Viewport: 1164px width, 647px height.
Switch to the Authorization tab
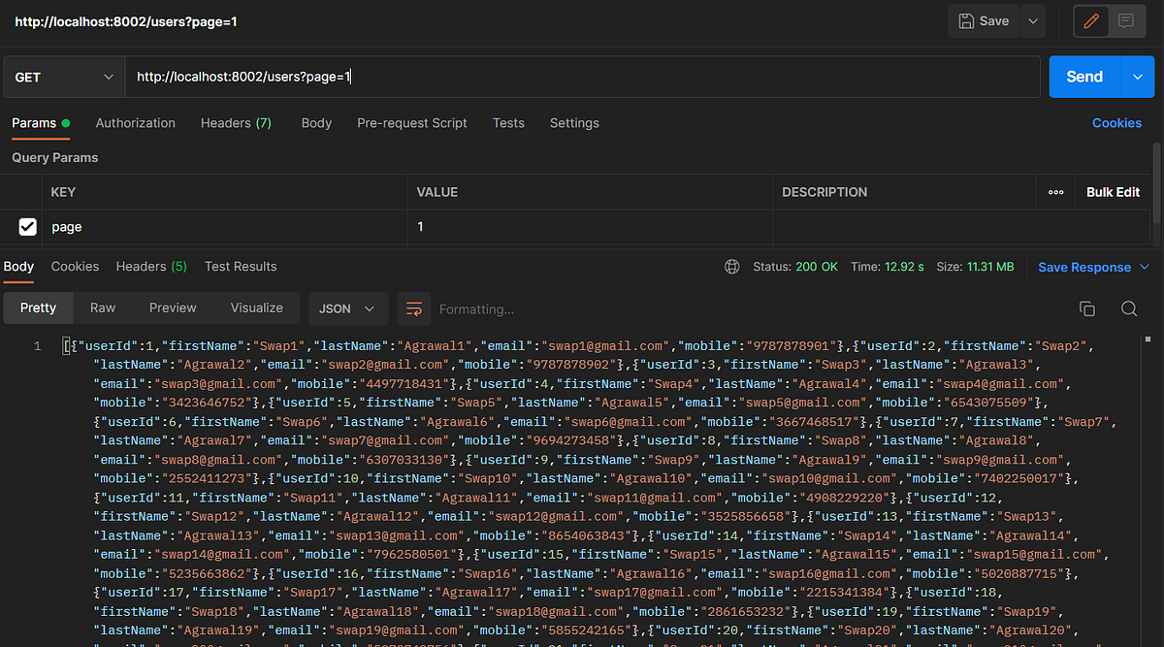[135, 123]
